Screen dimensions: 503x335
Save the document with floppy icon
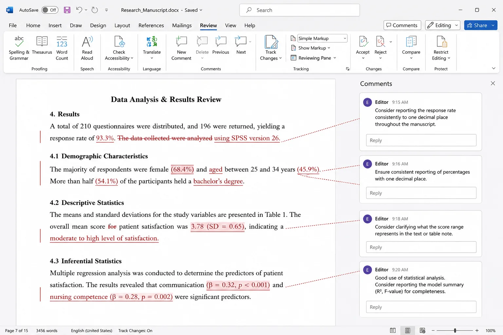67,10
